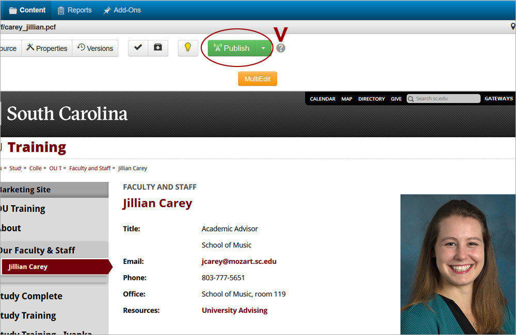Select Study Complete sidebar item

coord(31,296)
